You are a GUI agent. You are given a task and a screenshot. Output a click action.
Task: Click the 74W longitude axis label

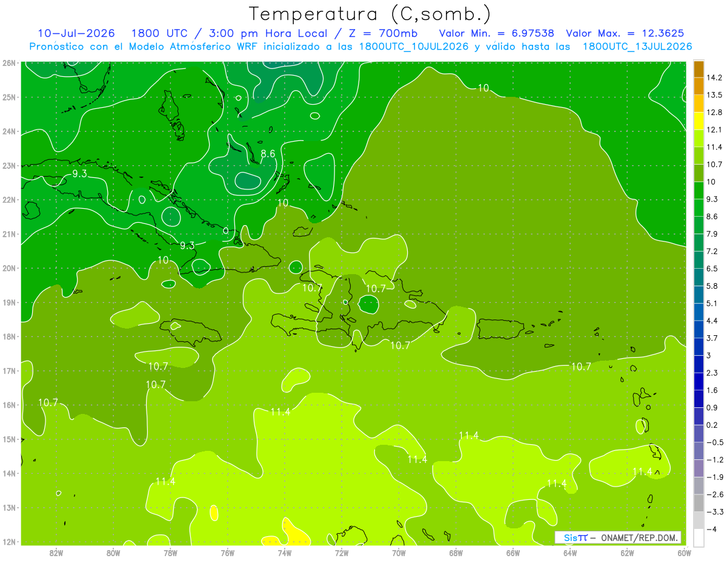[285, 552]
